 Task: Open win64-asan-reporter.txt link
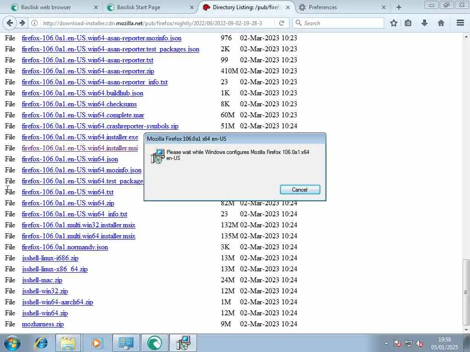coord(88,60)
